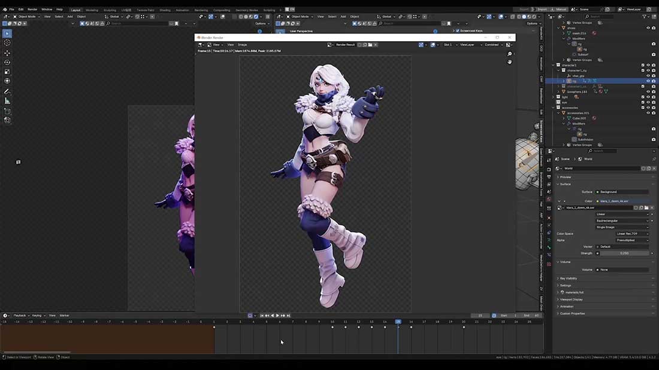The image size is (659, 370).
Task: Open the Texture properties tab at bottom
Action: [x=549, y=264]
